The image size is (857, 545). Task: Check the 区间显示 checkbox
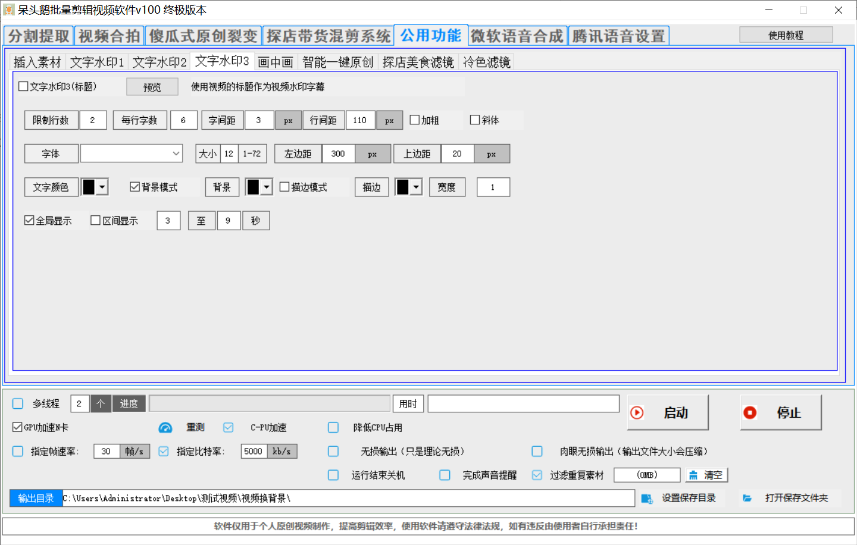[95, 220]
